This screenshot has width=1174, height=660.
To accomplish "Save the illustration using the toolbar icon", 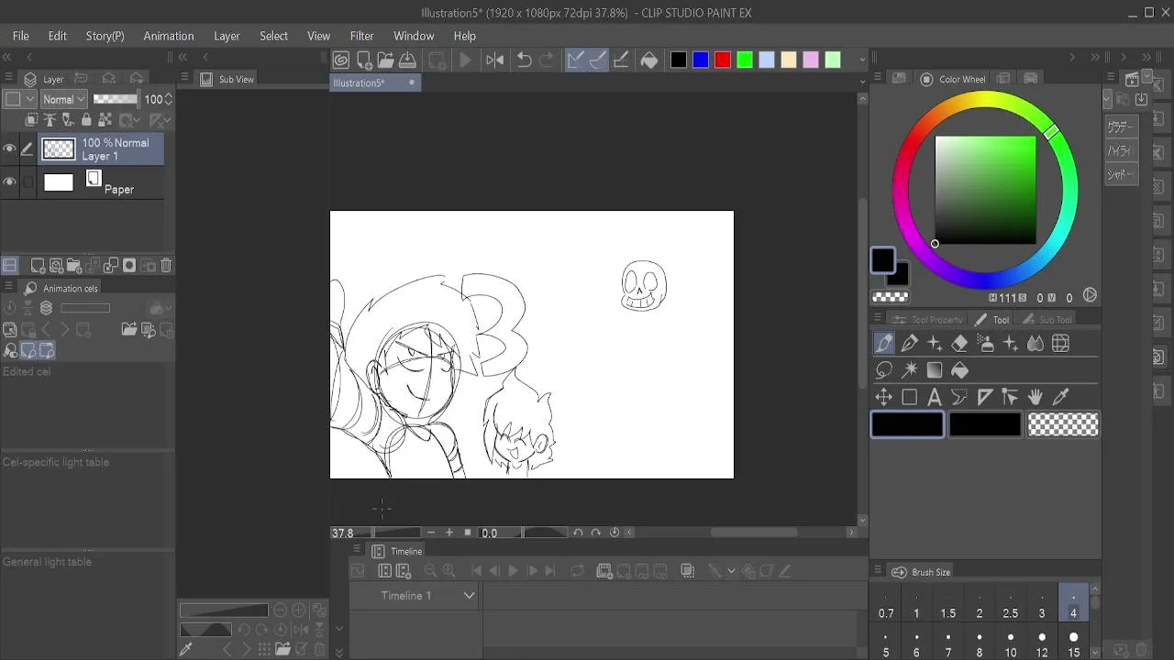I will pyautogui.click(x=408, y=60).
